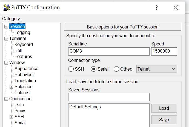The image size is (189, 127).
Task: Collapse the Session tree node
Action: pyautogui.click(x=6, y=27)
